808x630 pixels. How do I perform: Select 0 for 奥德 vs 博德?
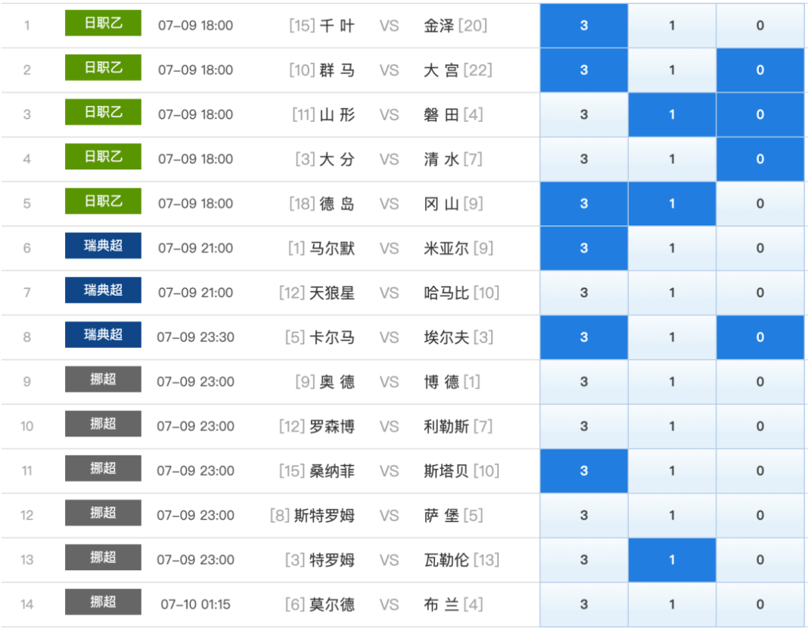pos(760,382)
